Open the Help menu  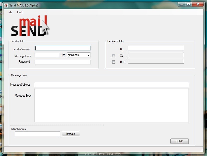click(20, 12)
